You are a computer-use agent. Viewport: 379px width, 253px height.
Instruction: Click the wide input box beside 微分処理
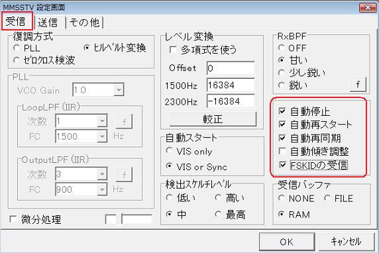[136, 219]
